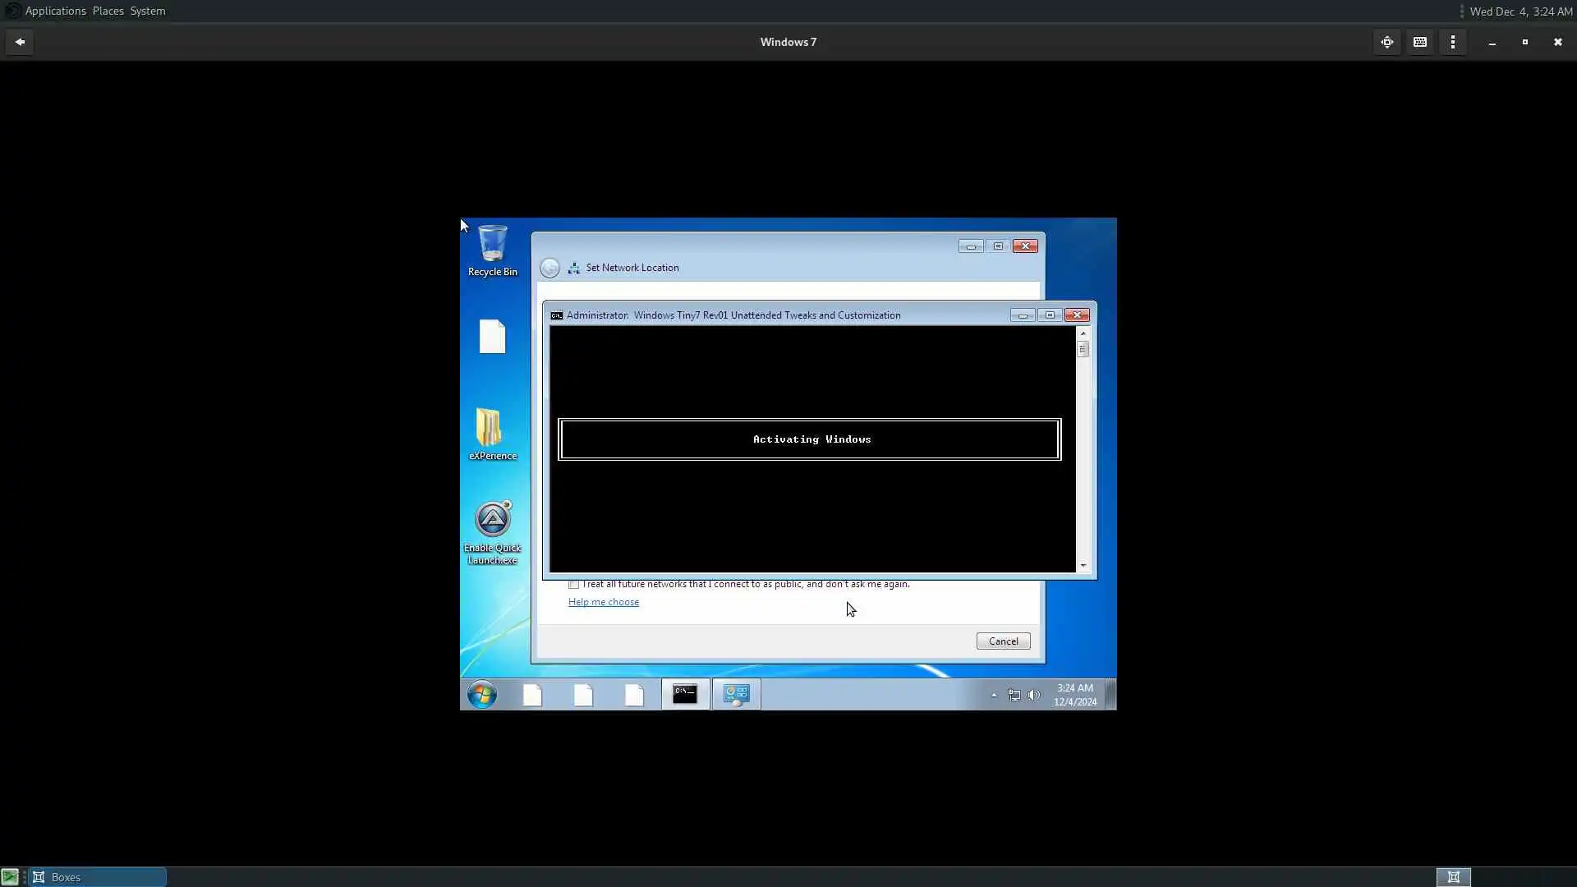Open the Applications menu

(x=55, y=11)
